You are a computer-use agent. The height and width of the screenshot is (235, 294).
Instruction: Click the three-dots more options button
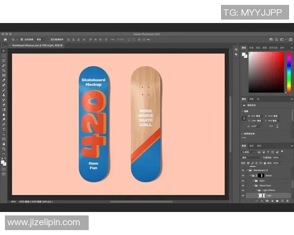(x=4, y=153)
